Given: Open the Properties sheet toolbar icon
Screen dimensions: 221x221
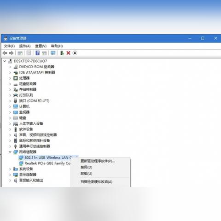Looking at the screenshot, I should (x=29, y=53).
